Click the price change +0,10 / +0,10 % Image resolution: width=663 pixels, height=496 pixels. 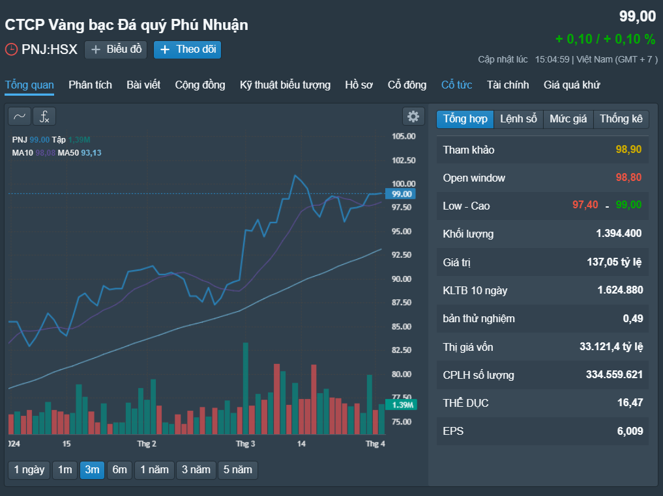(x=605, y=39)
